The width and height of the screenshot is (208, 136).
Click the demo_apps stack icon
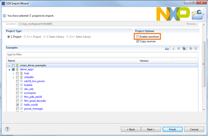point(17,69)
